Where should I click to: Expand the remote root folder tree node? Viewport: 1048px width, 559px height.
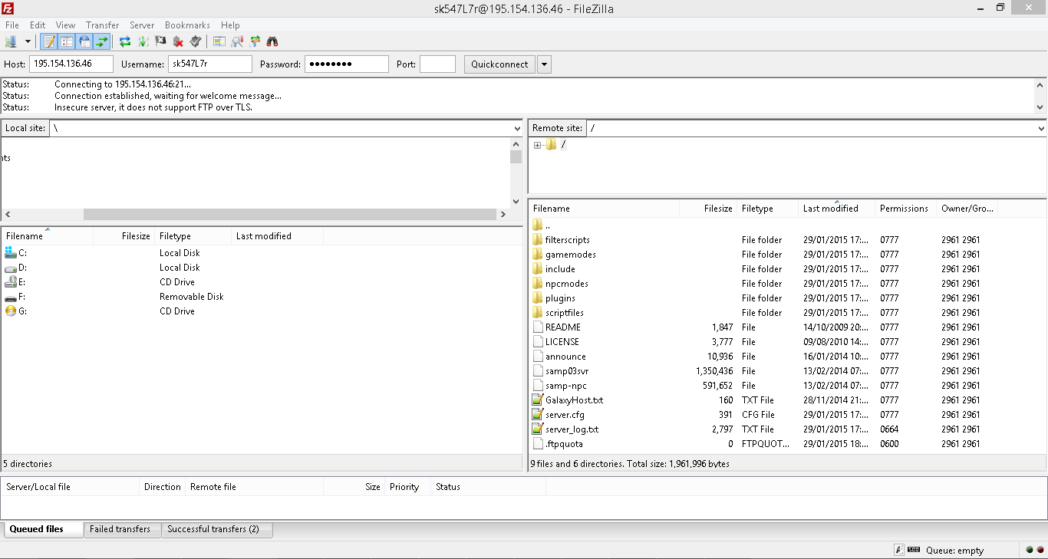click(x=537, y=145)
